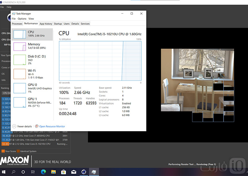Click Threads count 1720
This screenshot has width=248, height=176.
click(78, 103)
